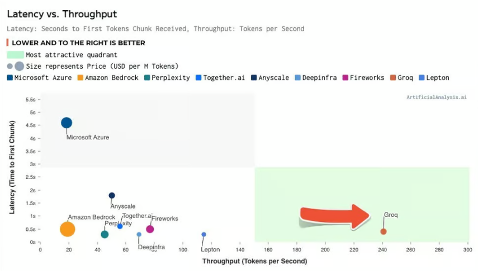Click the big red arrow pointing to Groq
This screenshot has height=271, width=478.
(335, 217)
